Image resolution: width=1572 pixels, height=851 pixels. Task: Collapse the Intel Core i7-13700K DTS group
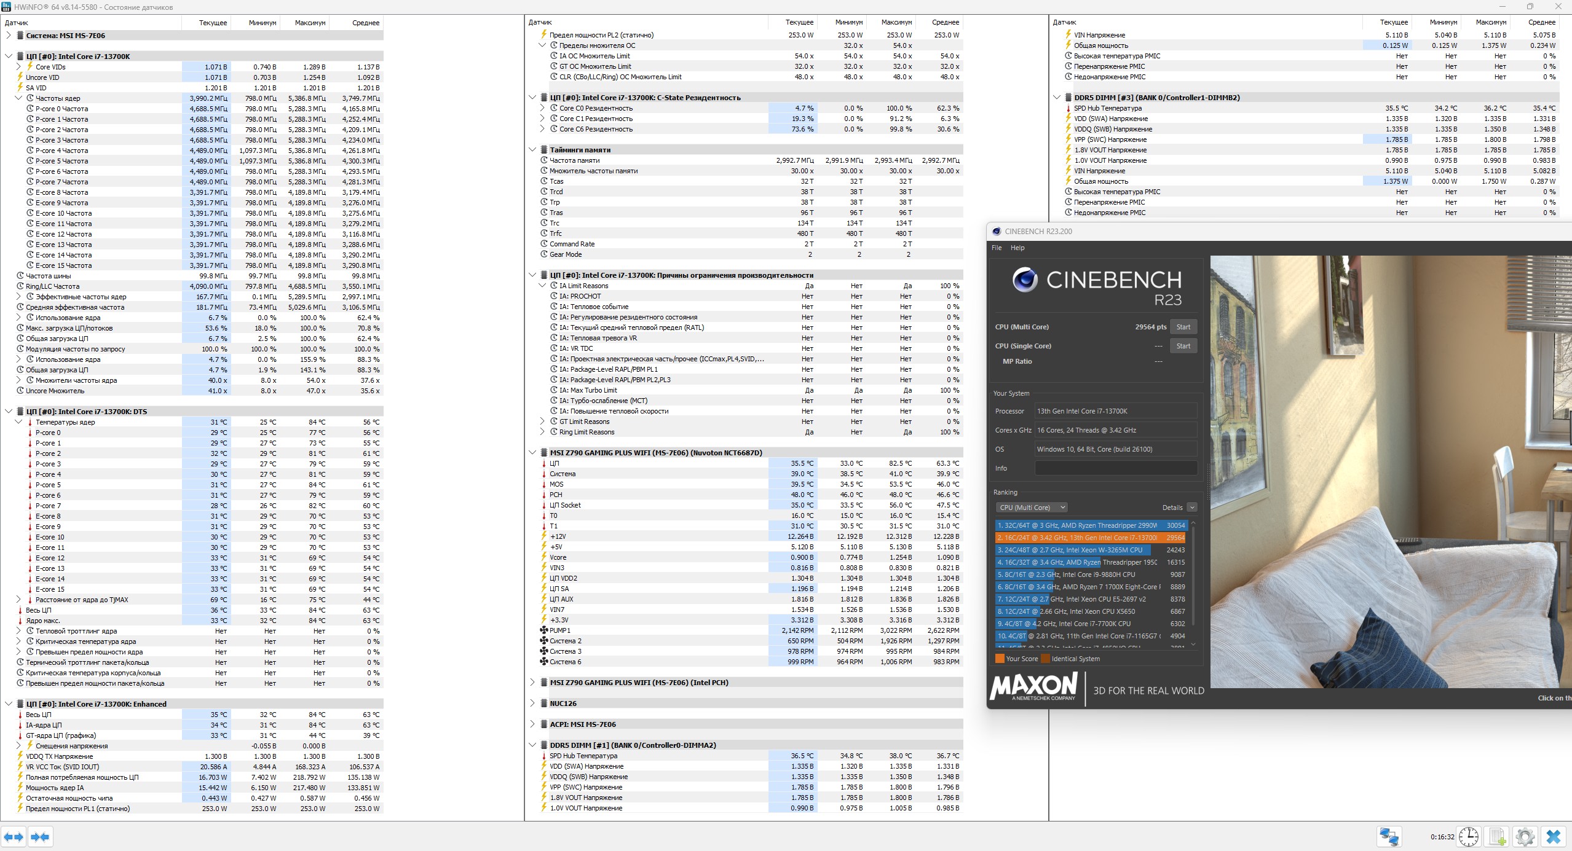coord(9,412)
